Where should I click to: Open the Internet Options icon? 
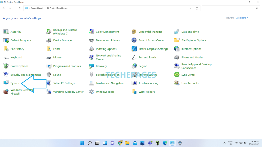pyautogui.click(x=177, y=49)
